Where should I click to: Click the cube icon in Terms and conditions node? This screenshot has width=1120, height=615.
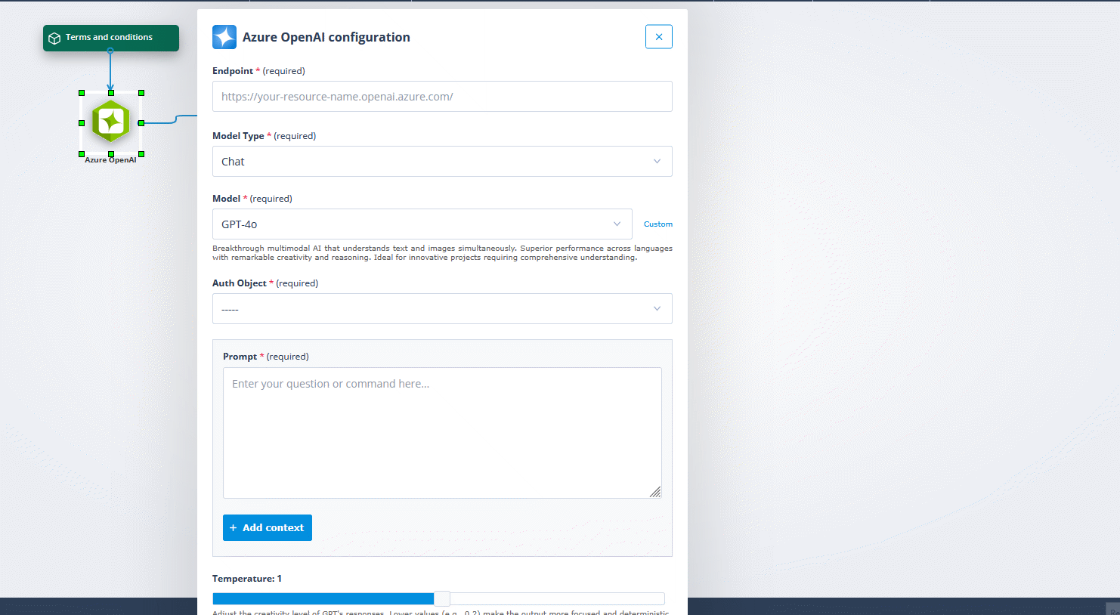point(54,38)
